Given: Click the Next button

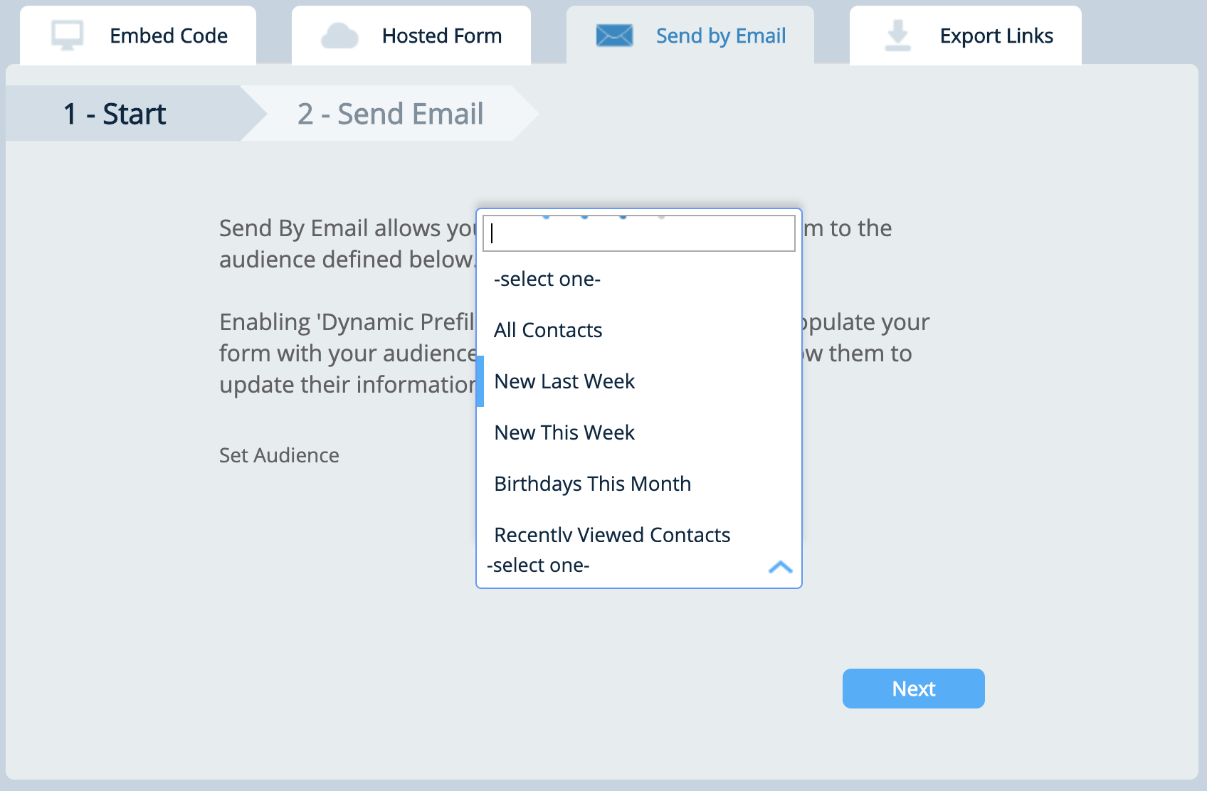Looking at the screenshot, I should coord(913,688).
